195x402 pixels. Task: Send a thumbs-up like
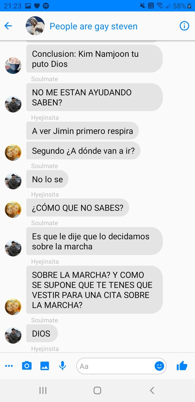click(x=182, y=366)
